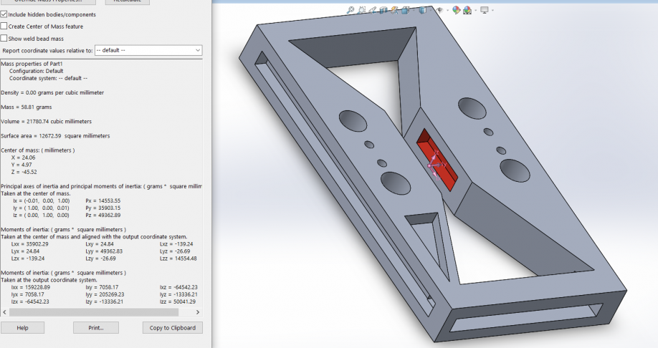Click the View Settings monitor icon
The image size is (658, 348).
[x=485, y=10]
